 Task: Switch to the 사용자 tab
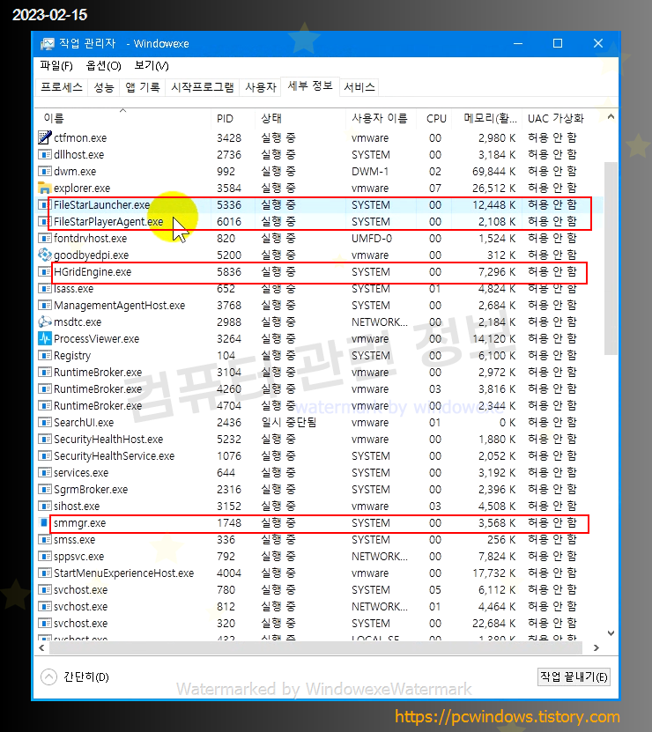click(x=261, y=87)
